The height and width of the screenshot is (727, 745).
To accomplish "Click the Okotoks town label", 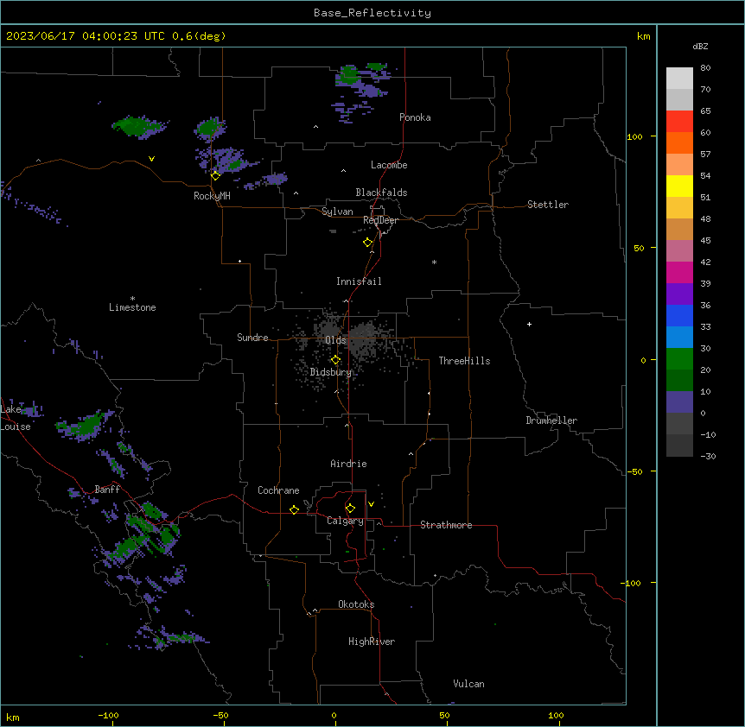I will click(356, 604).
